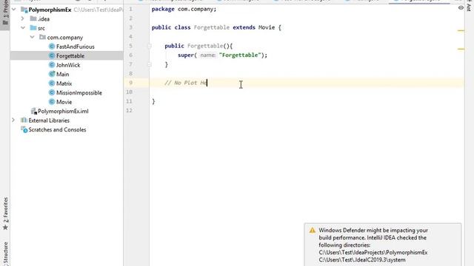Click the src source folder icon
The image size is (474, 266).
pyautogui.click(x=33, y=28)
